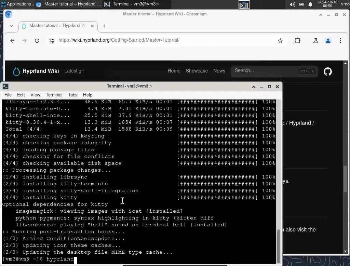
Task: Click the Hyprland Wiki droplet logo
Action: 16,71
